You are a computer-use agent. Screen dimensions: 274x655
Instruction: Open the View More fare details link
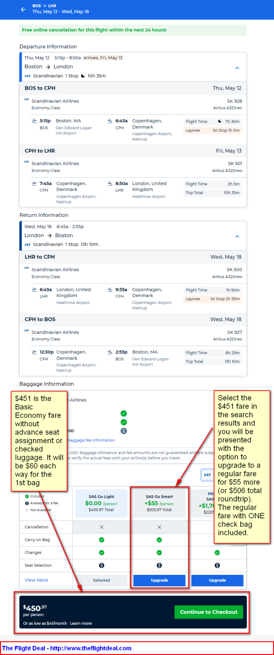click(36, 580)
